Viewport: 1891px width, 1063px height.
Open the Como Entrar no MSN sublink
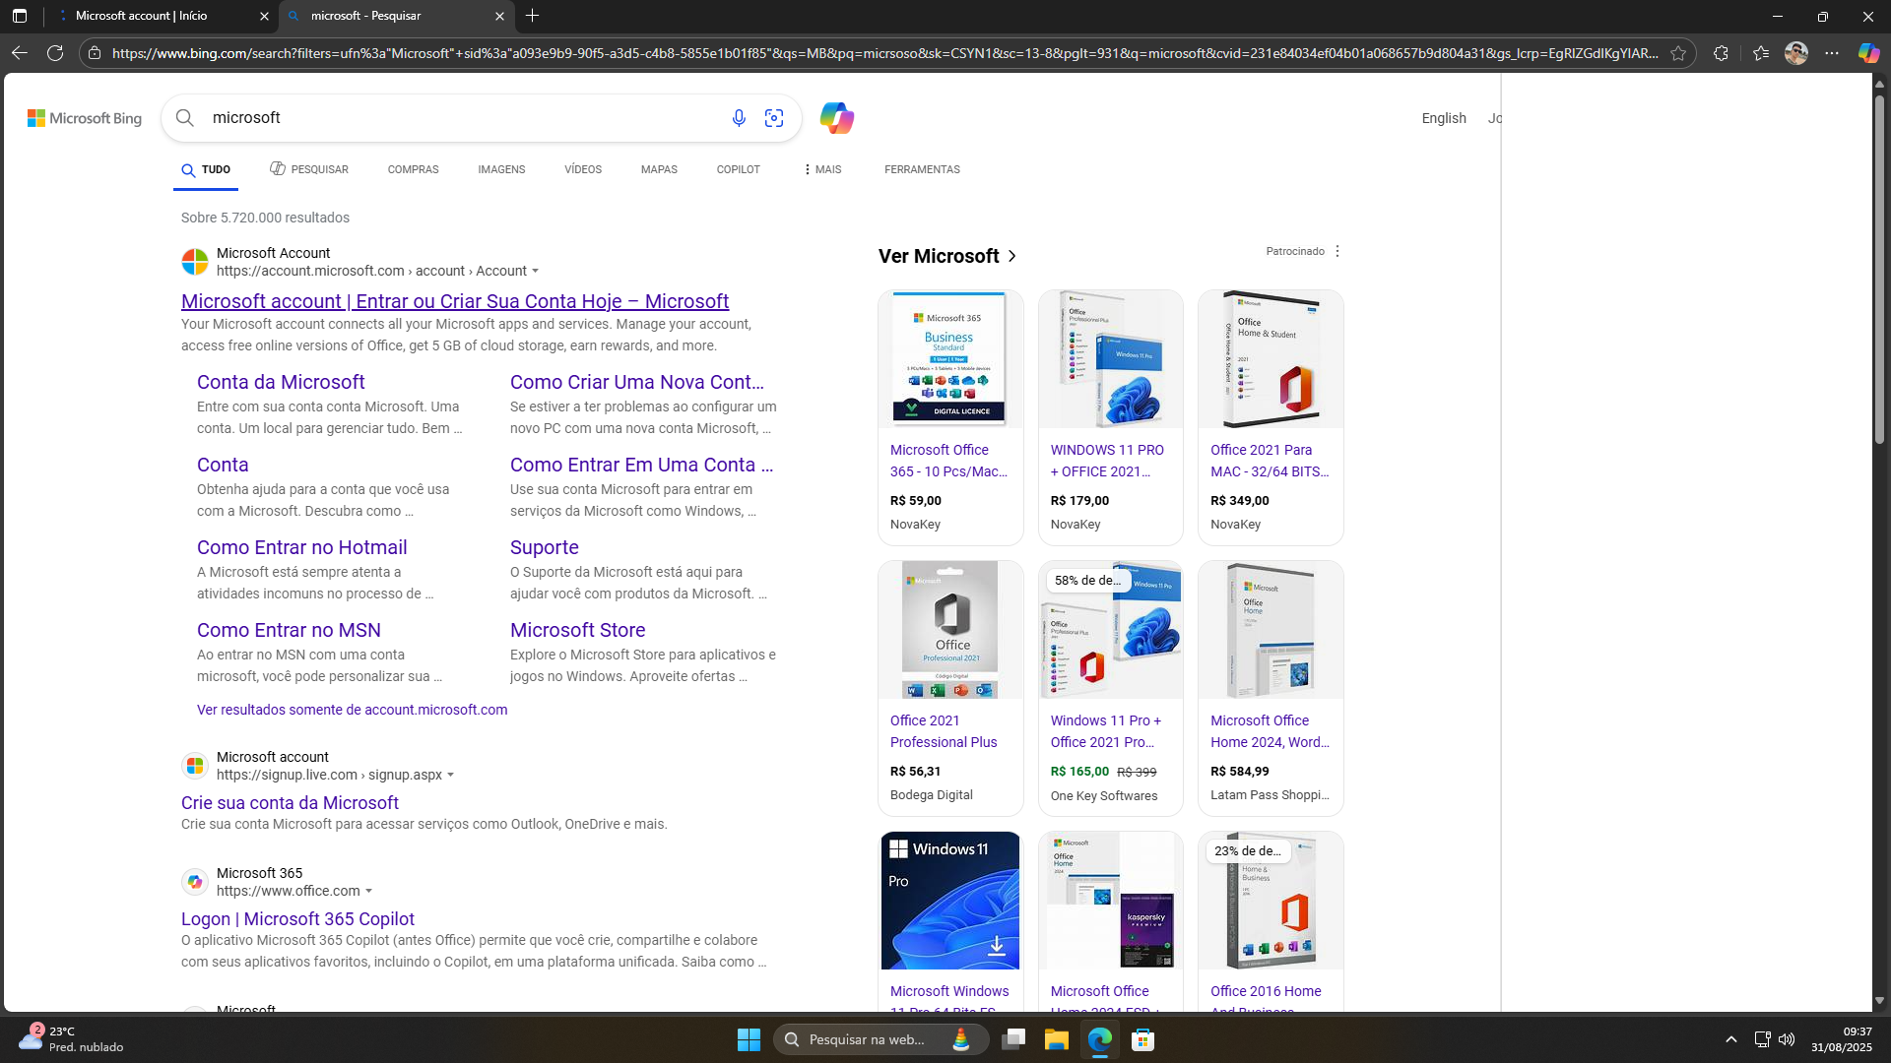[x=289, y=630]
